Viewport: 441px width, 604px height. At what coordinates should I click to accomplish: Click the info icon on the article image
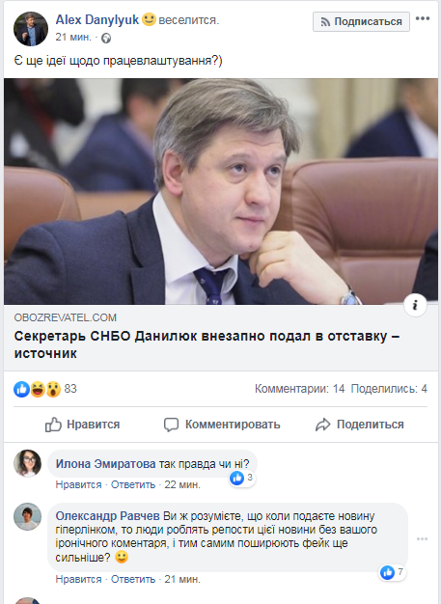415,306
